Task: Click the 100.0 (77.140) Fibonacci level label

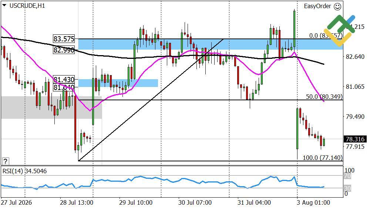Action: coord(322,157)
